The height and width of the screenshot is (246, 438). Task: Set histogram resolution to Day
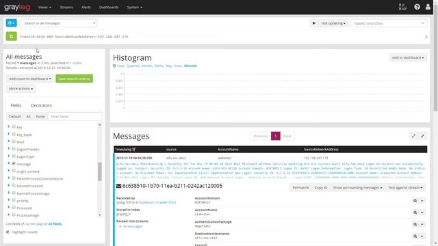click(x=168, y=66)
